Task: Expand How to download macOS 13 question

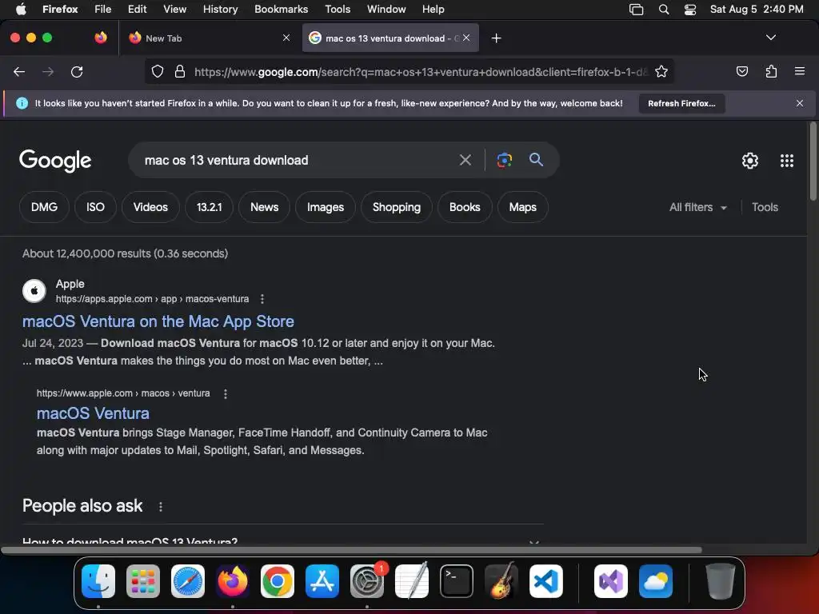Action: click(x=282, y=541)
